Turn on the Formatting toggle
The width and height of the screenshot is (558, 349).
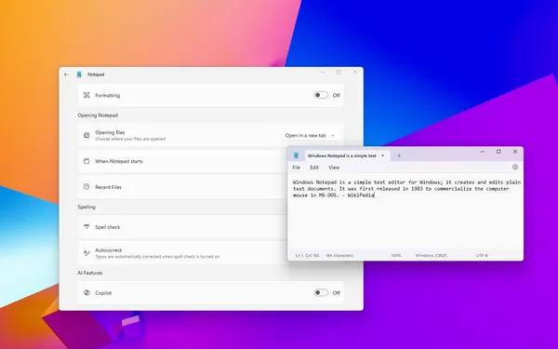(321, 95)
